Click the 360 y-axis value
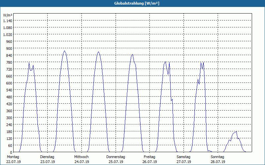 tap(9, 111)
